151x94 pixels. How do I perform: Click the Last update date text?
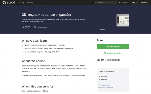pyautogui.click(x=105, y=88)
